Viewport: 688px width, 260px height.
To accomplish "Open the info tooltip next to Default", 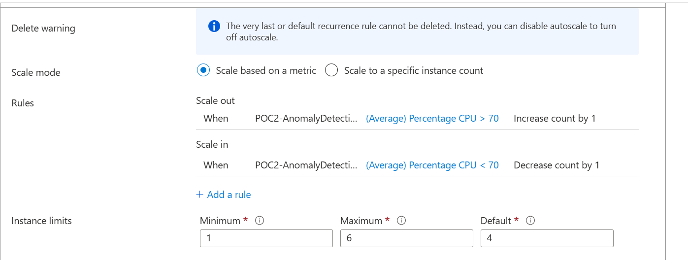I will 531,221.
